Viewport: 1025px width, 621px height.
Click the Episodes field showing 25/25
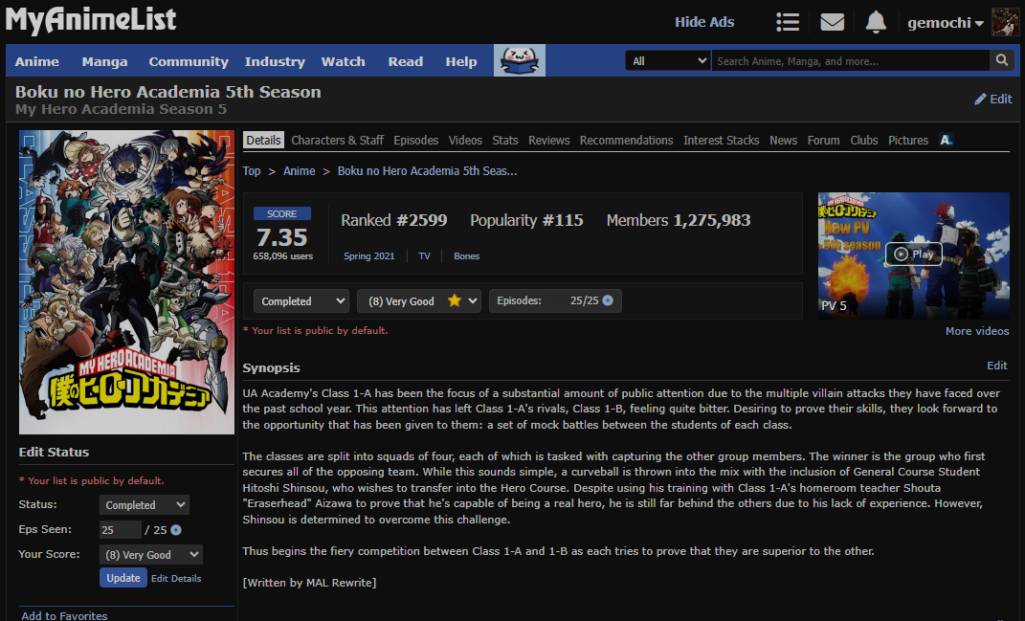(555, 300)
